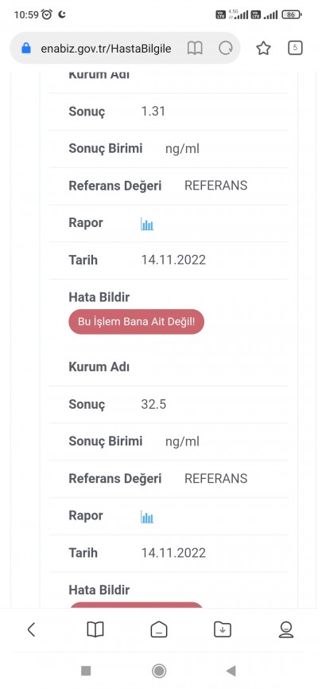Go back with browser left chevron
Screen dimensions: 318x690
(31, 629)
